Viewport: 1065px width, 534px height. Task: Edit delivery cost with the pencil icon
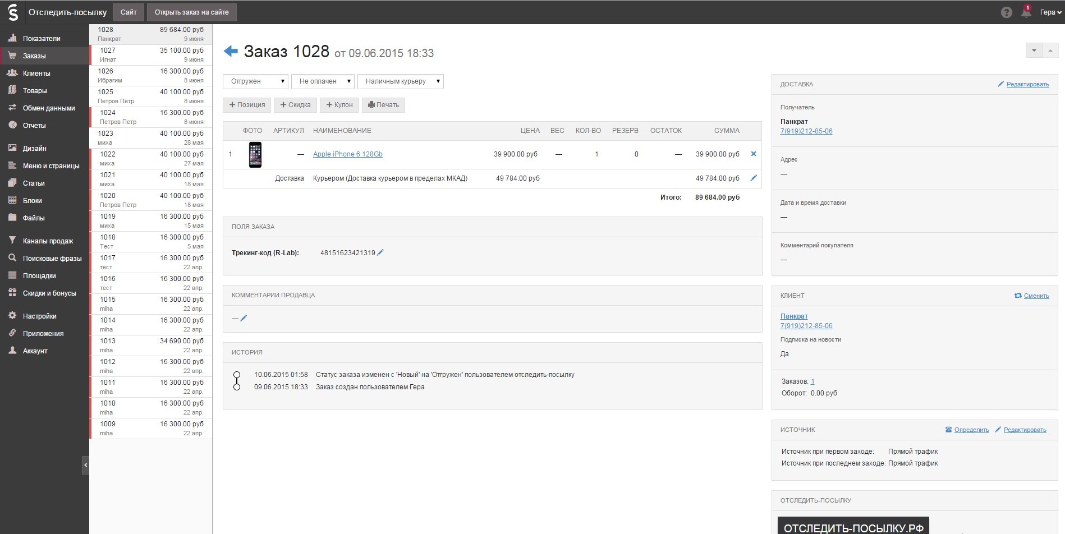[x=754, y=178]
